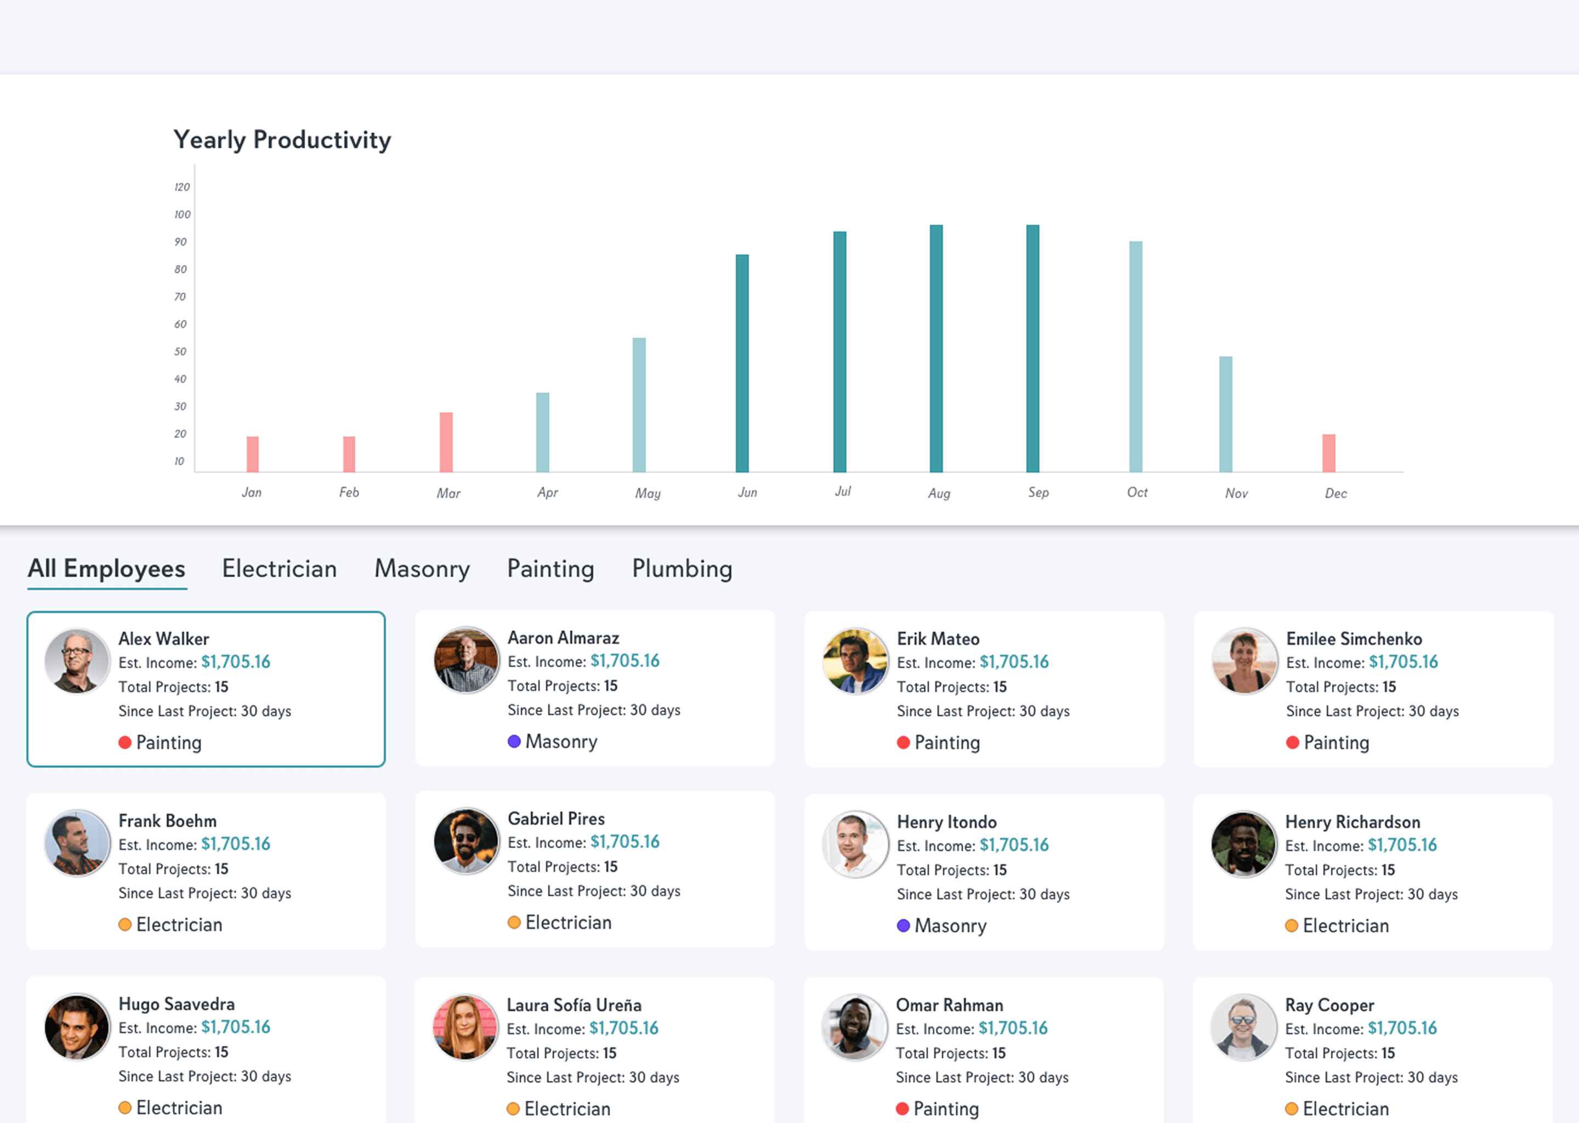Viewport: 1579px width, 1123px height.
Task: Click Henry Itondo's income $1,705.16
Action: pyautogui.click(x=1014, y=845)
